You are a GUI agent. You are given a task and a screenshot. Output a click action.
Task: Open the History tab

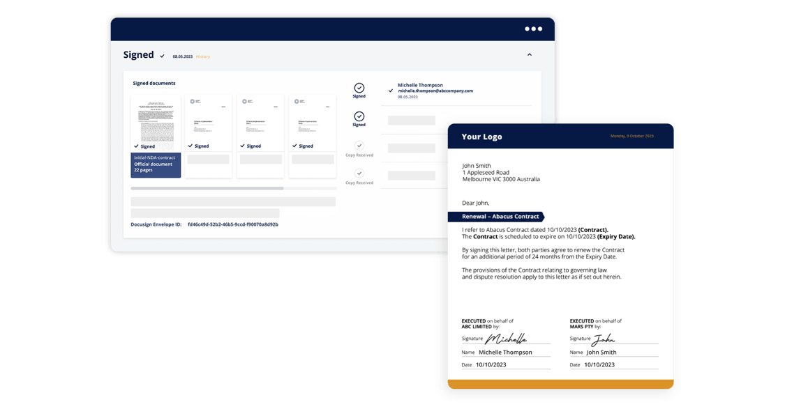(x=202, y=56)
